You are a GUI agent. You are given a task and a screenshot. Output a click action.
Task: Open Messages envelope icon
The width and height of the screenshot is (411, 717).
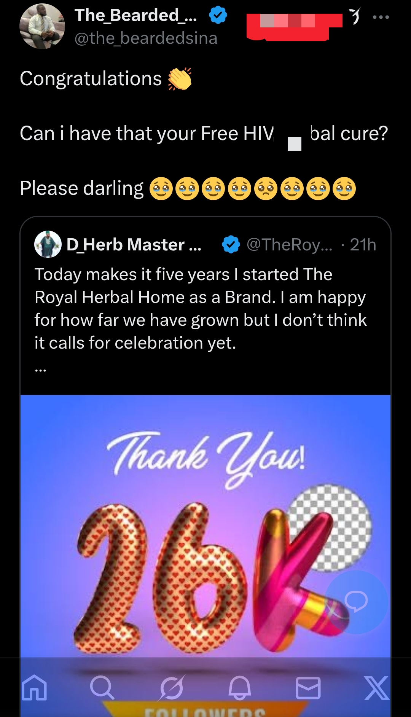coord(308,687)
